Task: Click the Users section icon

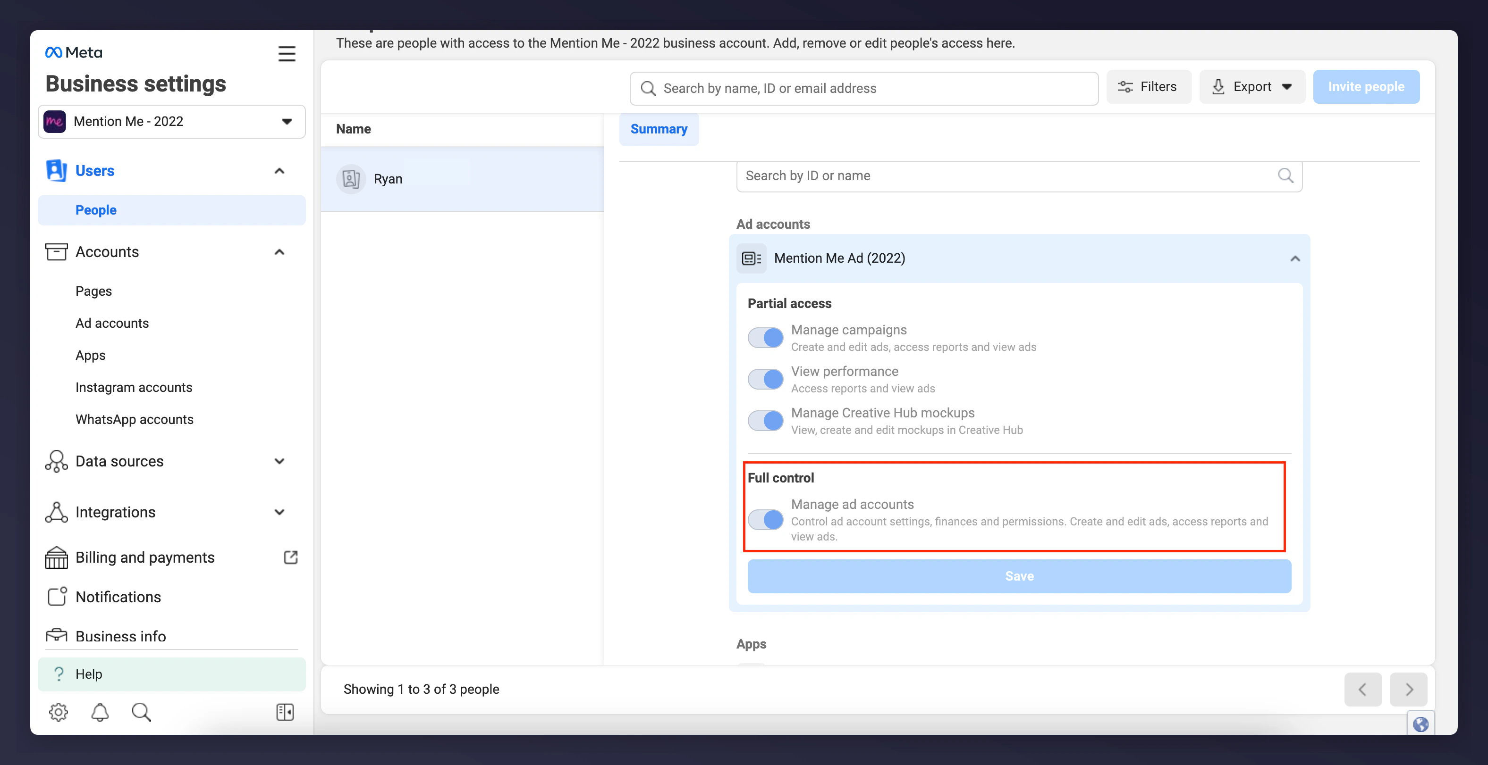Action: point(56,170)
